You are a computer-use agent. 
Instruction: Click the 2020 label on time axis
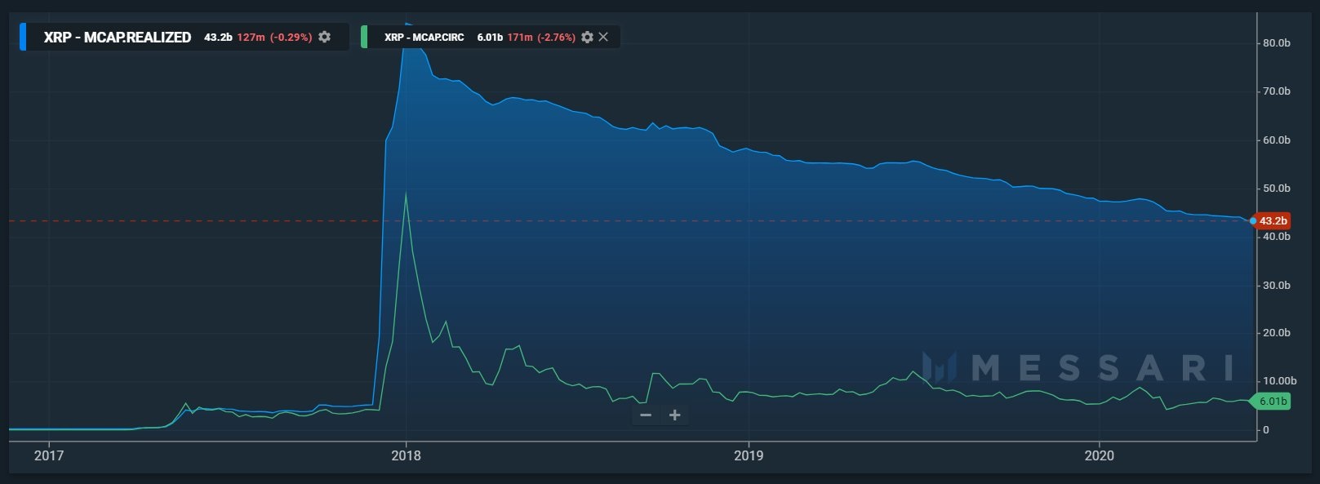pos(1100,455)
